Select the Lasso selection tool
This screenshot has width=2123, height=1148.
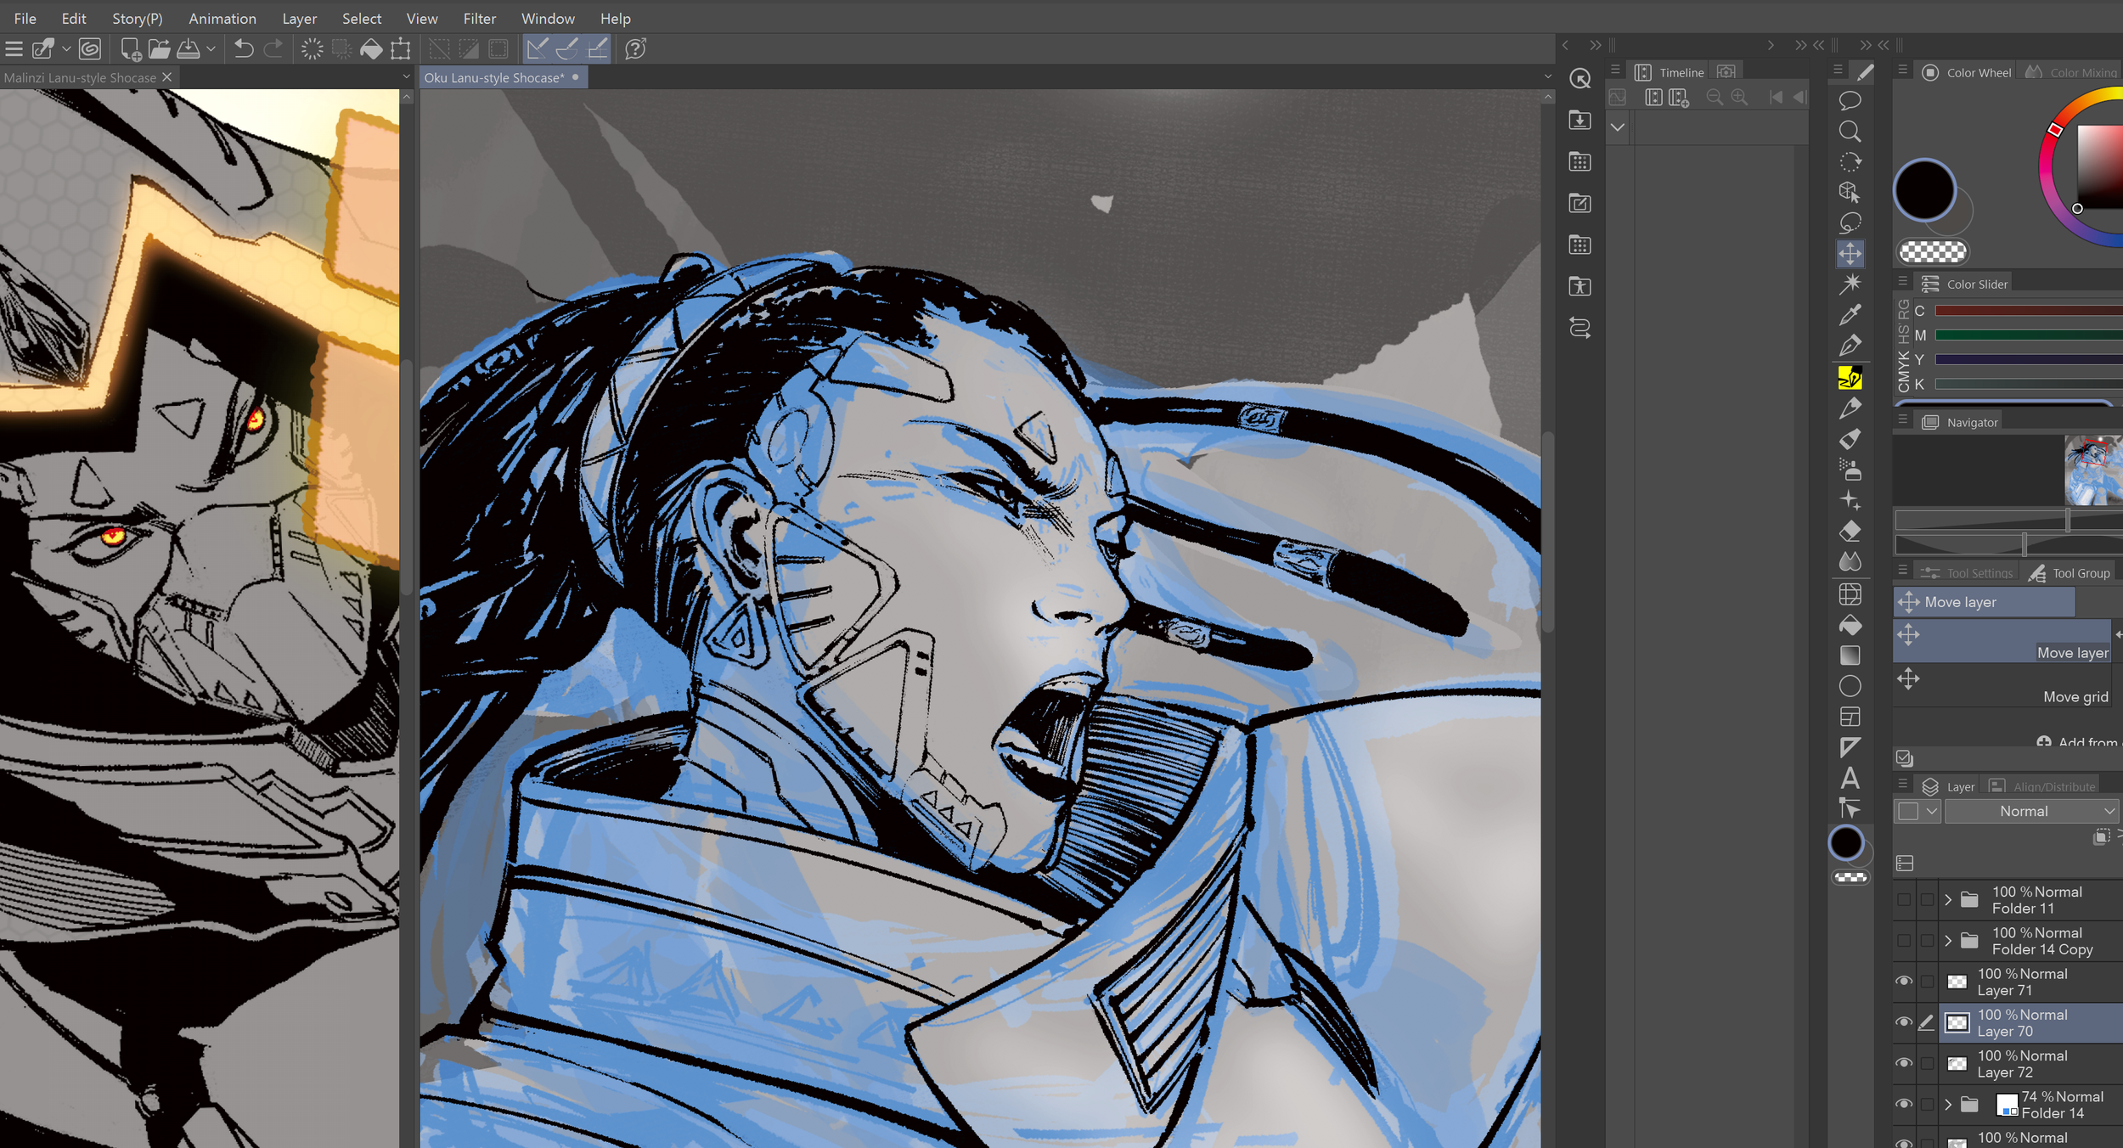[1850, 223]
